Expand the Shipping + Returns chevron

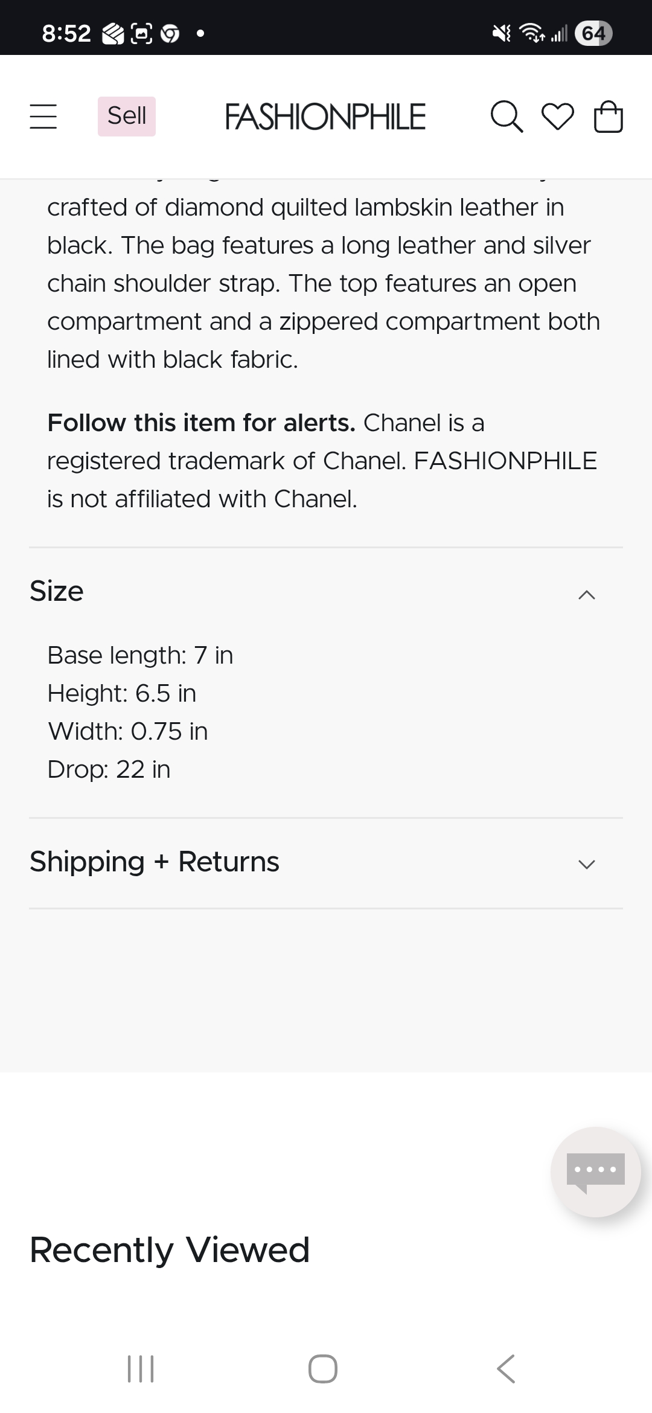(x=586, y=864)
